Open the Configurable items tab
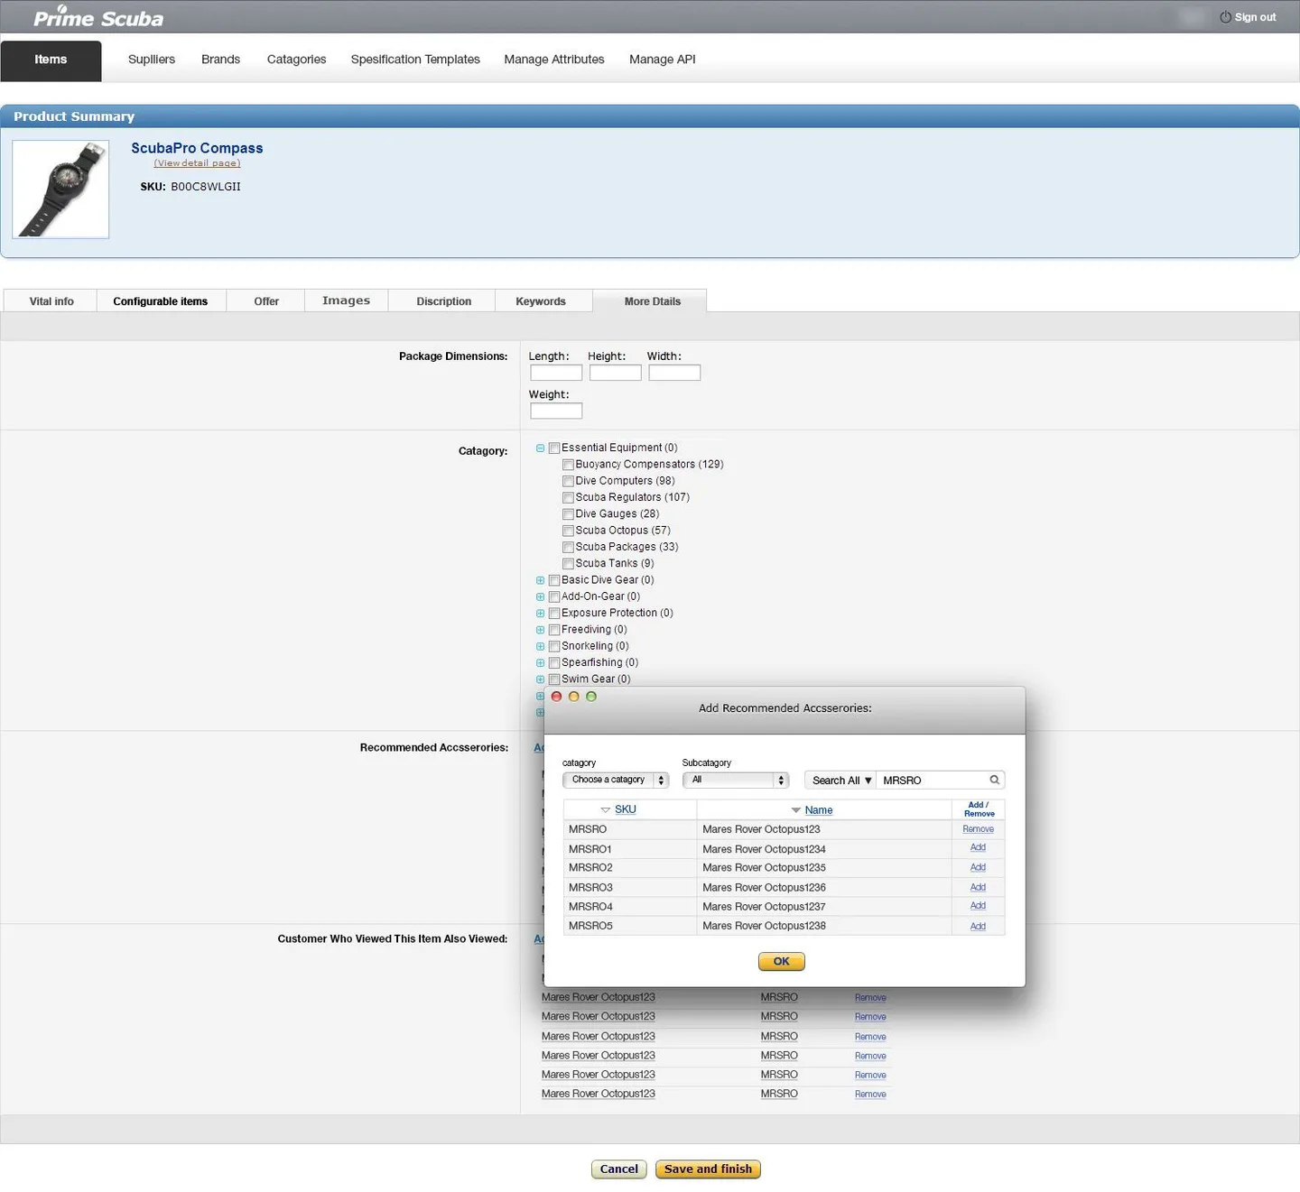The width and height of the screenshot is (1300, 1192). pyautogui.click(x=161, y=301)
